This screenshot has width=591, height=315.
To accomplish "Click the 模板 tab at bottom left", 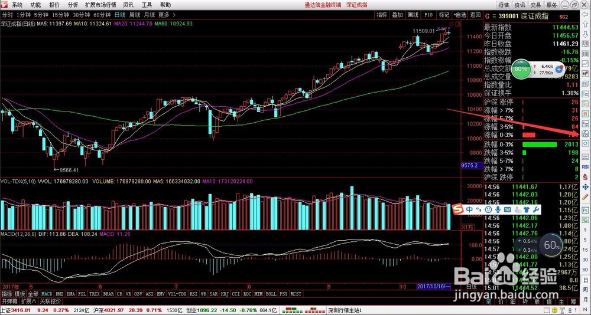I will point(20,294).
